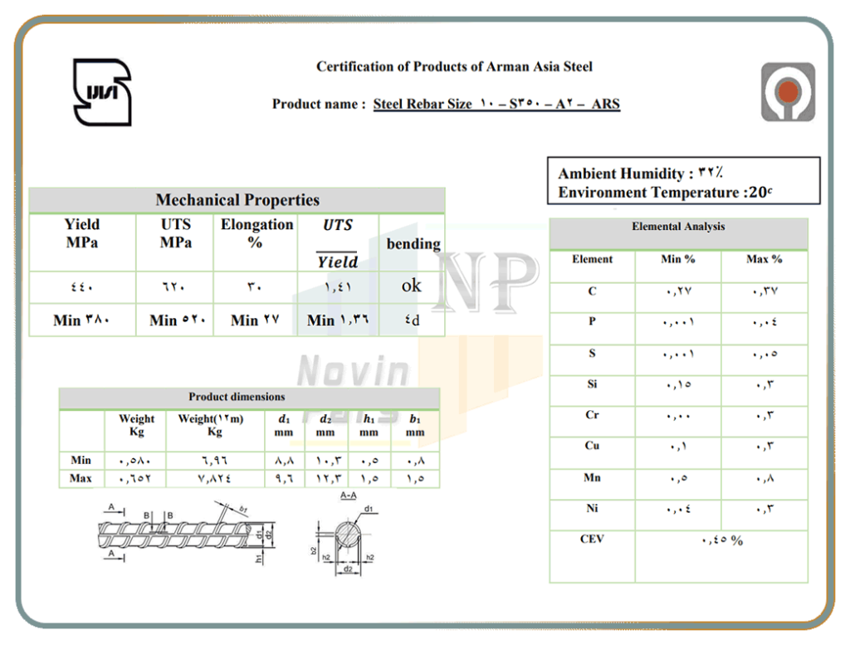
Task: Click the rebar side-view diagram
Action: pyautogui.click(x=184, y=534)
